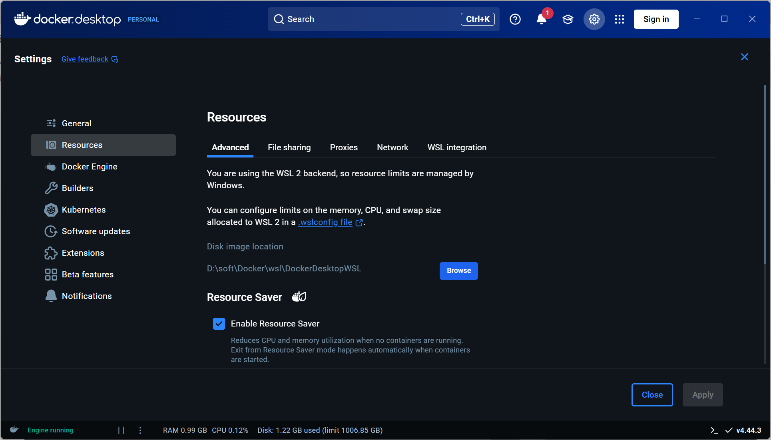
Task: Switch to the File sharing tab
Action: 289,147
